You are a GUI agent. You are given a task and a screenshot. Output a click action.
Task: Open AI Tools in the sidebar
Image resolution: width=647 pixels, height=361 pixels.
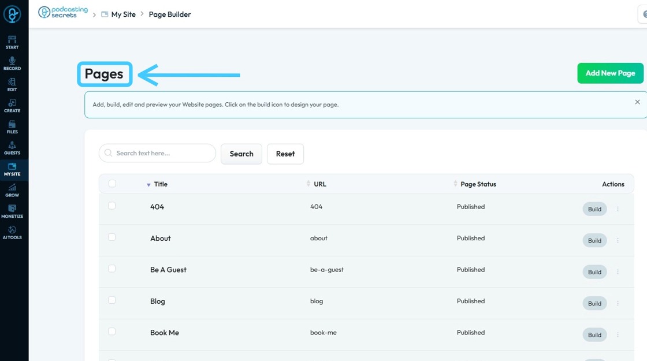12,233
